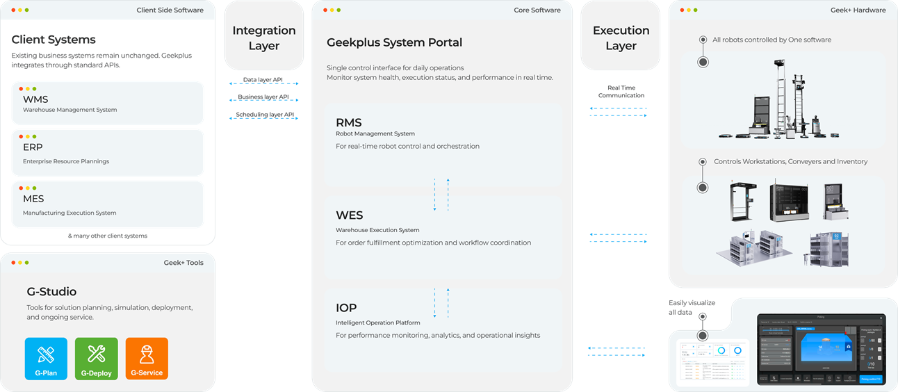The image size is (898, 392).
Task: Open the dark Picking dashboard screenshot
Action: click(822, 350)
